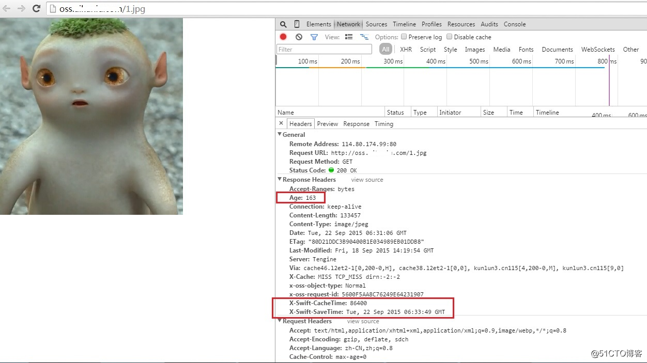Click the Remote Address value 114.80.174.99:80
The height and width of the screenshot is (363, 647).
coord(369,144)
